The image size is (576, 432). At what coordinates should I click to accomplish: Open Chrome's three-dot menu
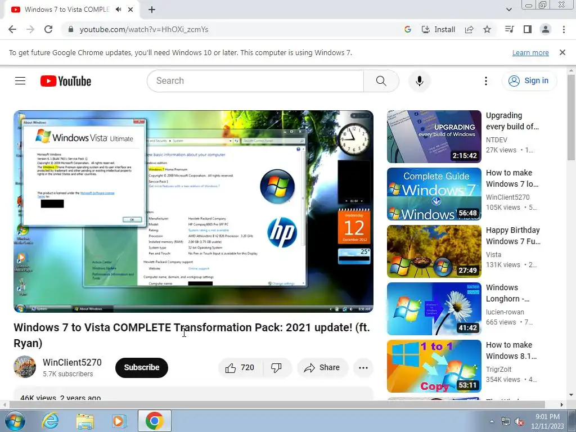(564, 29)
